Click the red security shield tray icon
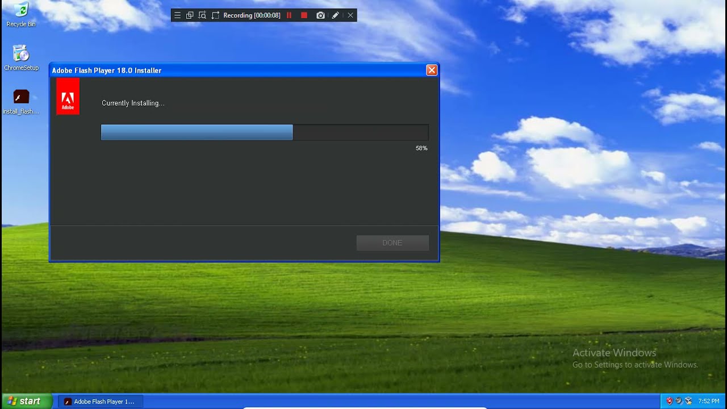727x409 pixels. tap(670, 401)
